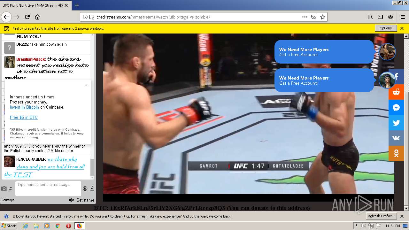Screen dimensions: 409x230
Task: Open the volume control in system tray
Action: click(363, 226)
